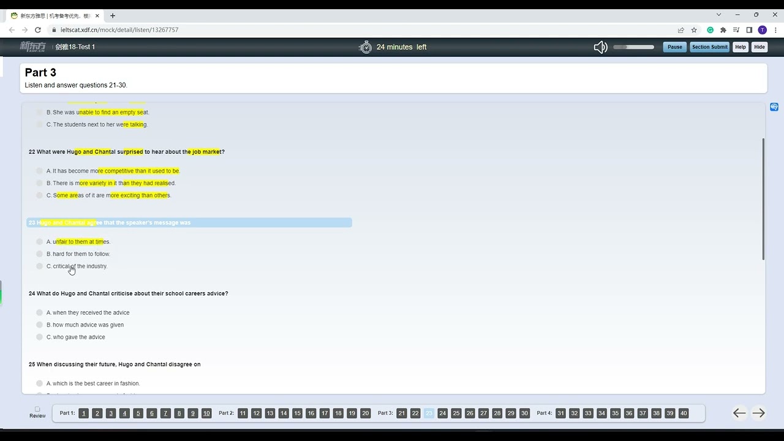Screen dimensions: 784x441
Task: Jump to question 24 in navigator
Action: [443, 413]
